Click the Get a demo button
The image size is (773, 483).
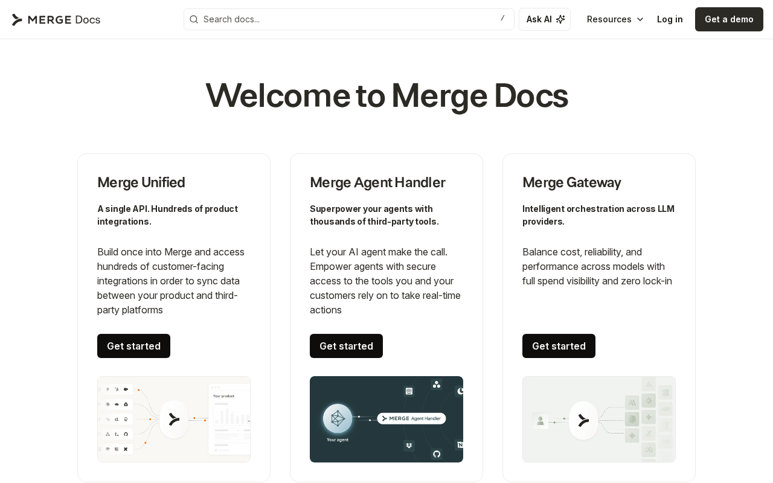[729, 19]
